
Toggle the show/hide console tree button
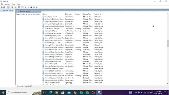(8, 7)
